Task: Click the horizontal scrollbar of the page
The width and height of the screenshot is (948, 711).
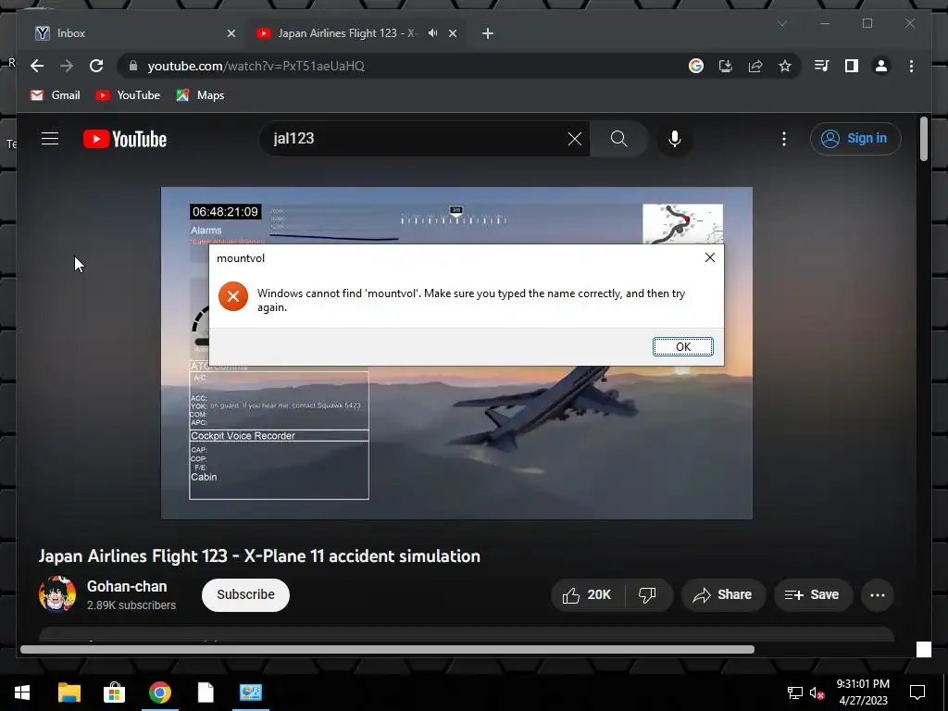Action: (387, 649)
